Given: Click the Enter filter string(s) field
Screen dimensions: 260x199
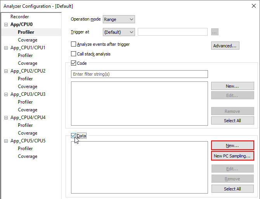Looking at the screenshot, I should pos(139,74).
